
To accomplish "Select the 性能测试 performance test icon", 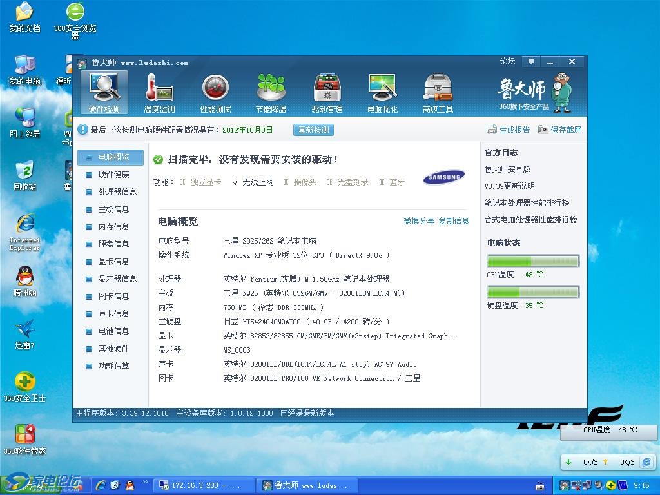I will (215, 92).
